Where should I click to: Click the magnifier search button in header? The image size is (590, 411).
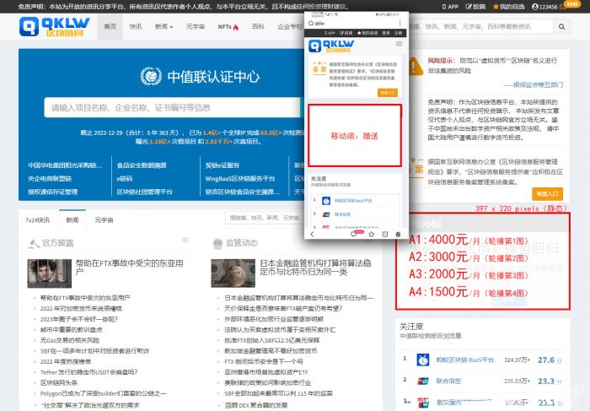tap(561, 27)
